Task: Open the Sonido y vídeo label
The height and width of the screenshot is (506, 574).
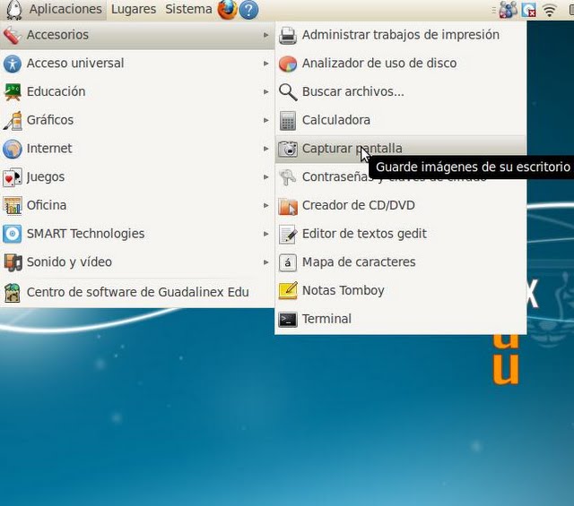Action: pos(69,262)
